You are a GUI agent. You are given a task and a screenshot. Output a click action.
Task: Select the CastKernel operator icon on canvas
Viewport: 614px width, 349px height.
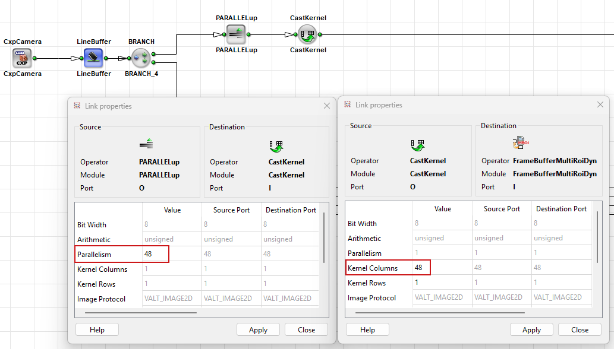click(x=307, y=34)
